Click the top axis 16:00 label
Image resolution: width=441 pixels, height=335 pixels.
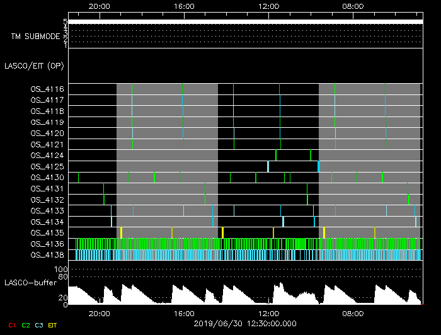(x=184, y=6)
